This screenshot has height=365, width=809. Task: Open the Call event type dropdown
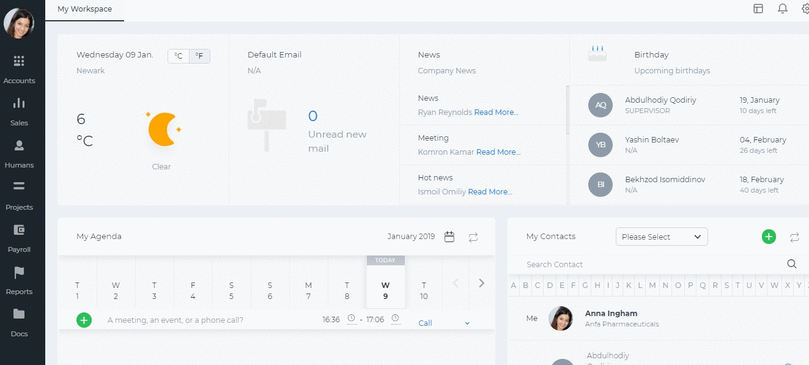point(444,323)
